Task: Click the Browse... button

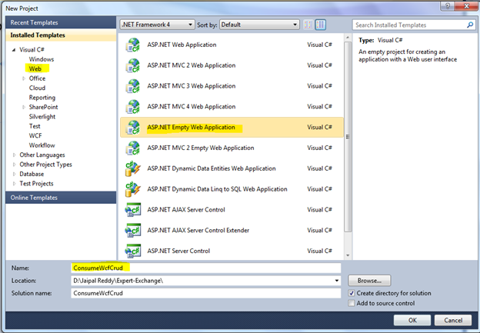Action: click(x=369, y=281)
